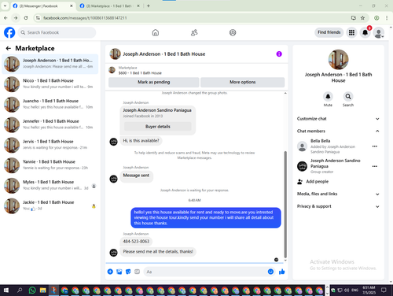Click the Facebook logo icon
This screenshot has height=296, width=393.
point(9,32)
